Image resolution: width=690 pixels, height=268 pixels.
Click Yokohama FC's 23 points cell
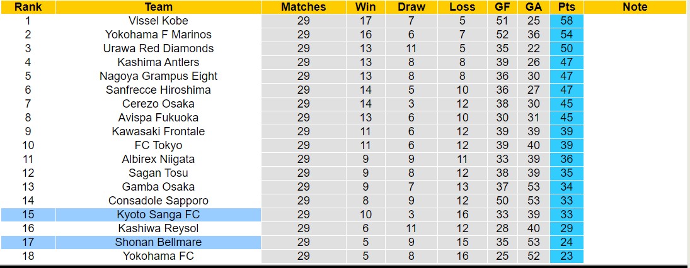point(566,256)
